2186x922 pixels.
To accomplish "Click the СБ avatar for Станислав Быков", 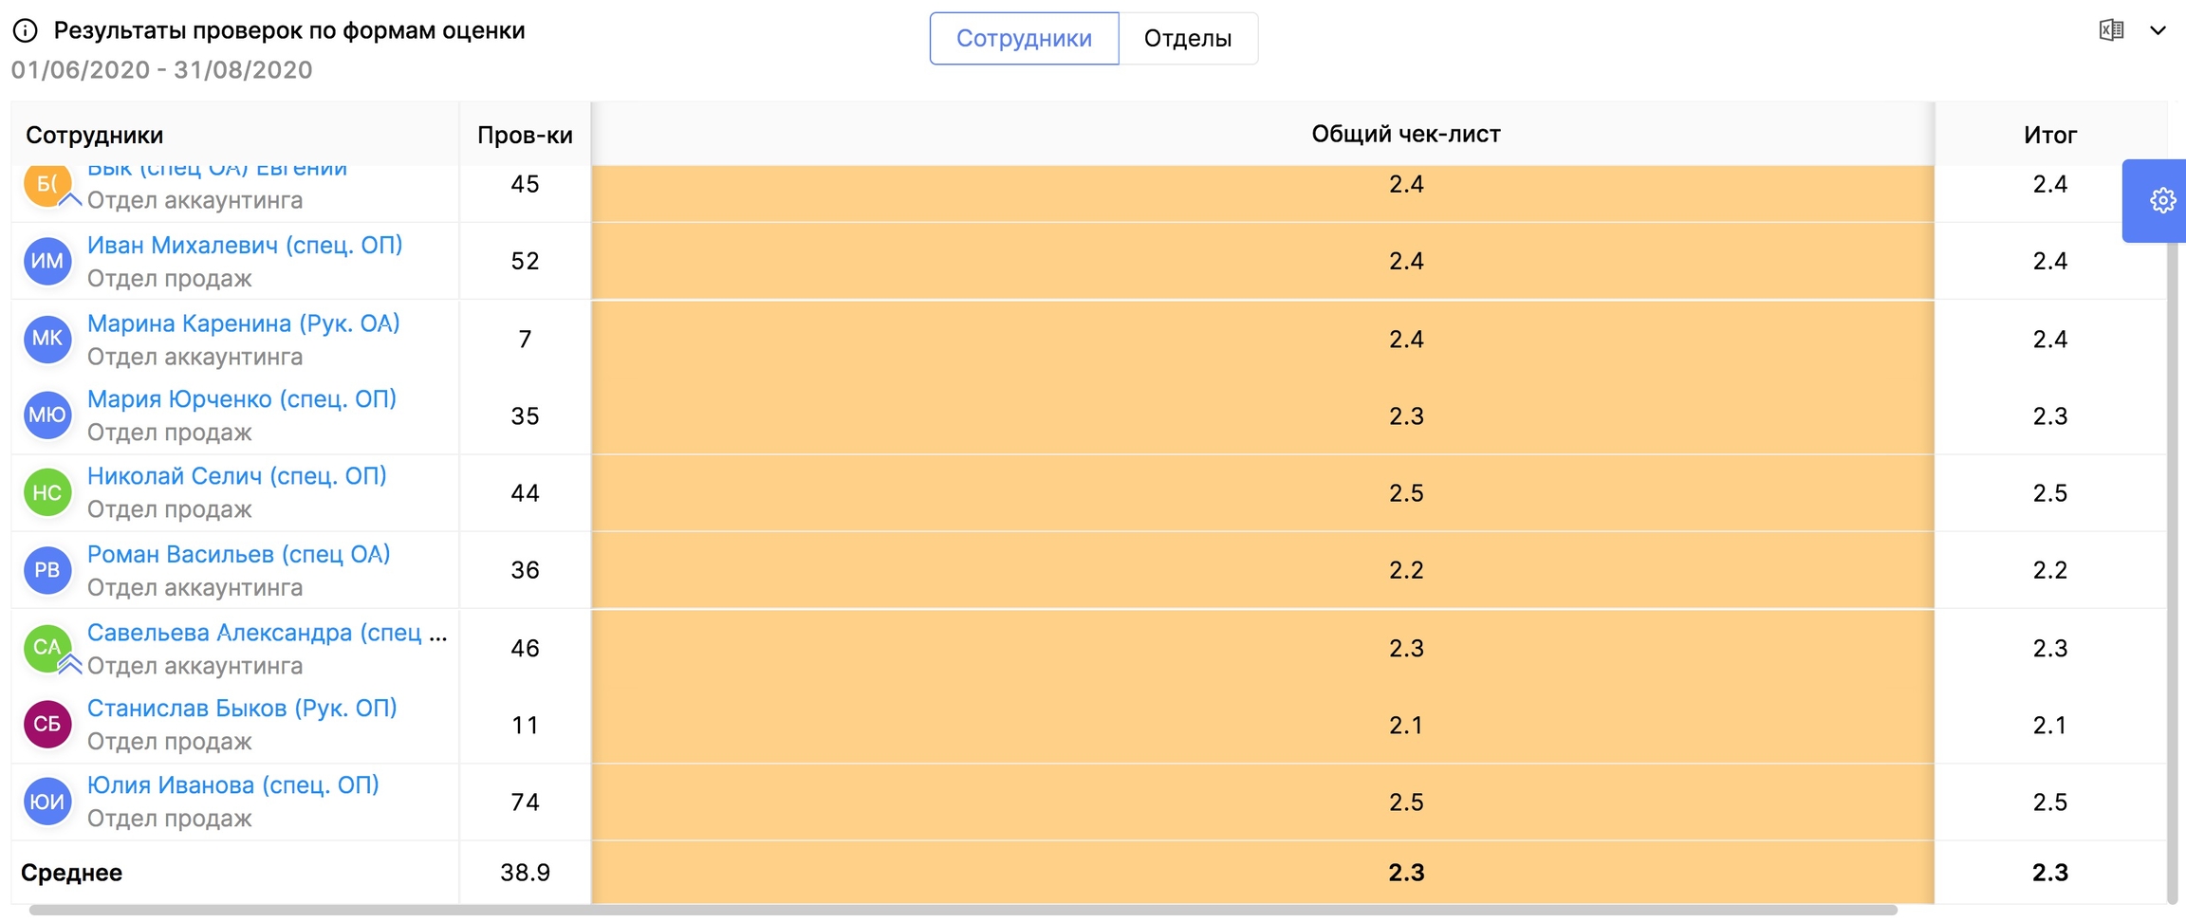I will coord(47,725).
